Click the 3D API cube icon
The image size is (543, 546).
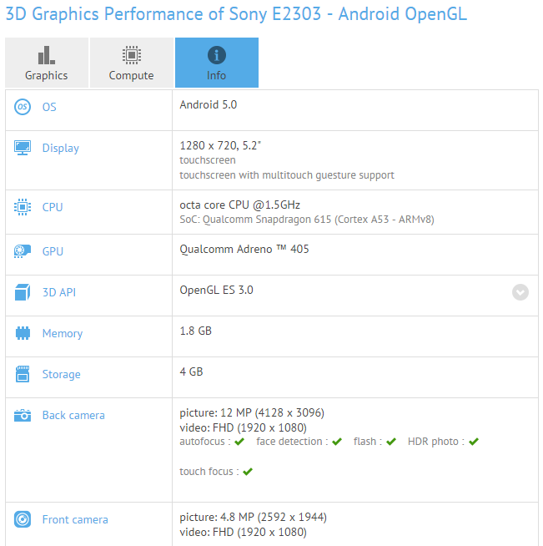[x=23, y=292]
